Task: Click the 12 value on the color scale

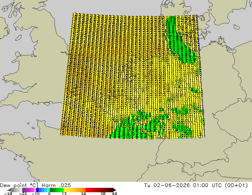Action: tap(64, 193)
